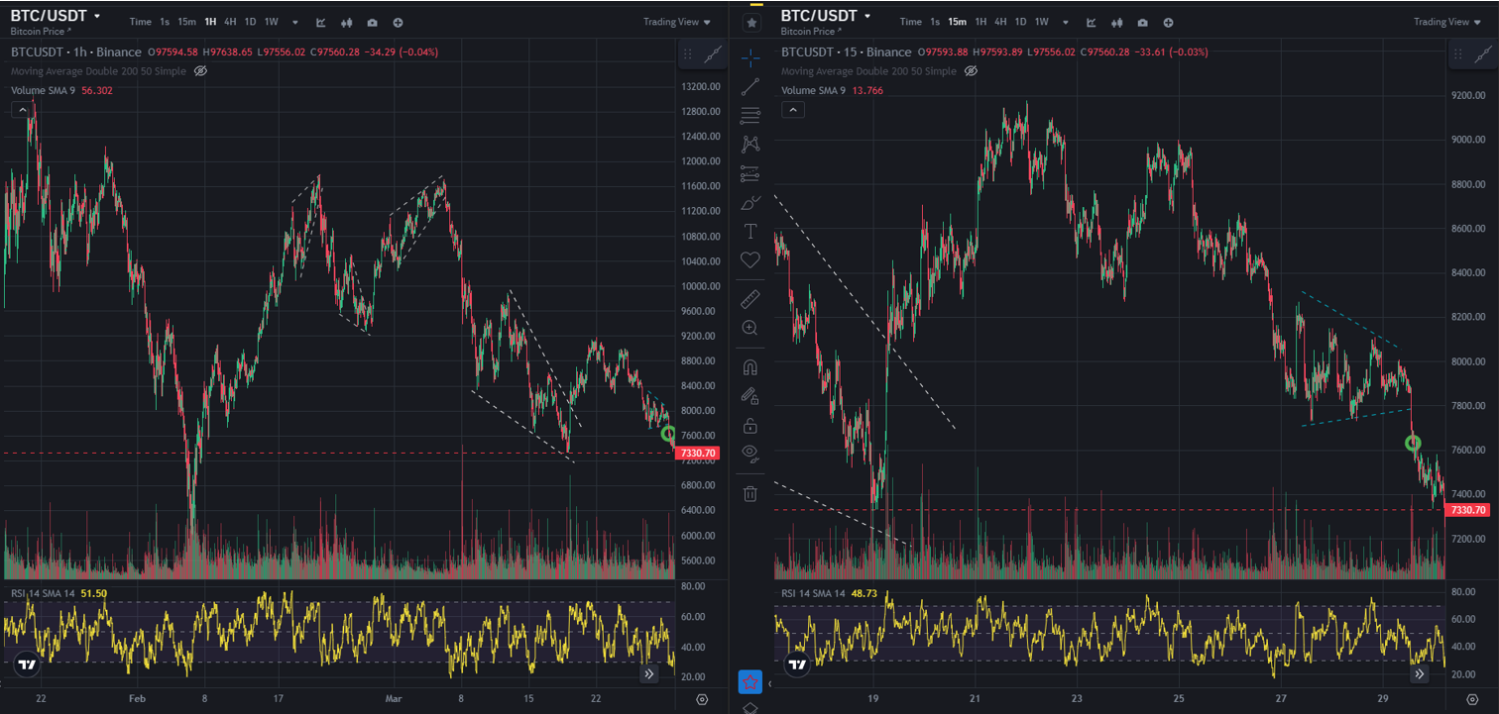Viewport: 1499px width, 714px height.
Task: Show hidden Moving Average indicator in left chart
Action: point(200,71)
